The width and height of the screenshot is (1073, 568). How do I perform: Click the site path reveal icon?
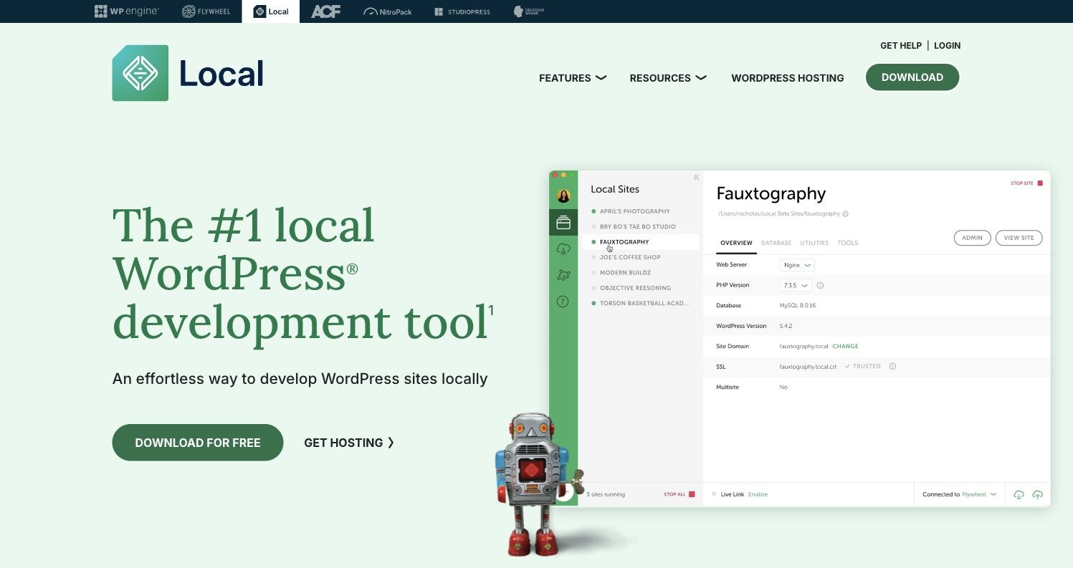[x=846, y=213]
